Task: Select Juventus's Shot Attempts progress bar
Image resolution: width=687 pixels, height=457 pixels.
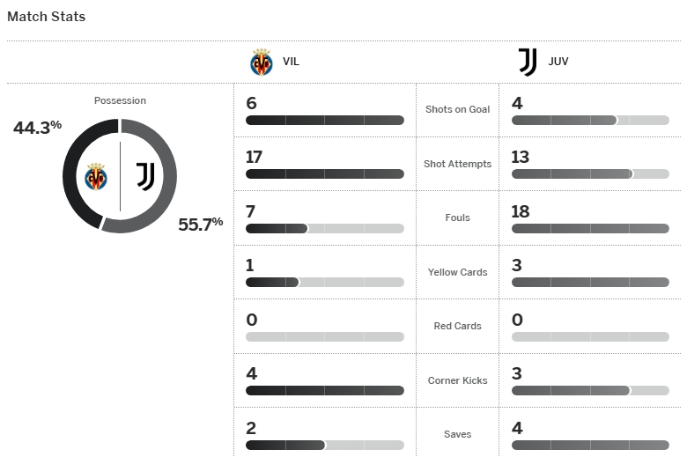Action: pyautogui.click(x=590, y=174)
